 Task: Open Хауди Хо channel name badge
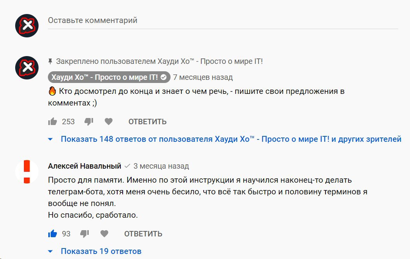[103, 77]
